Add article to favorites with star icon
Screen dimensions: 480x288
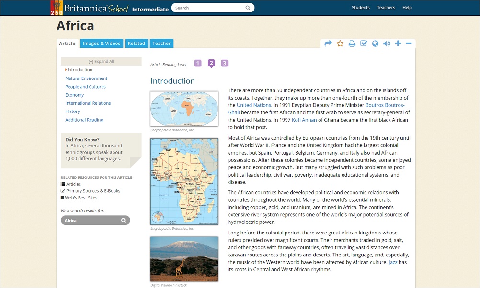click(x=340, y=44)
